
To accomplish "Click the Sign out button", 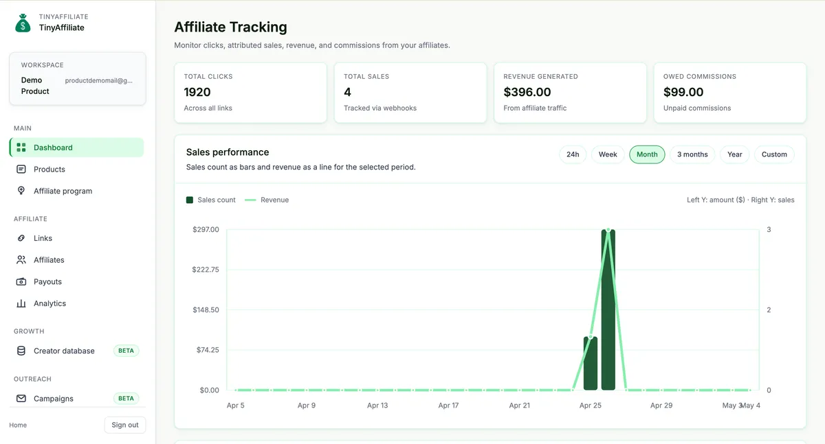I will coord(125,425).
